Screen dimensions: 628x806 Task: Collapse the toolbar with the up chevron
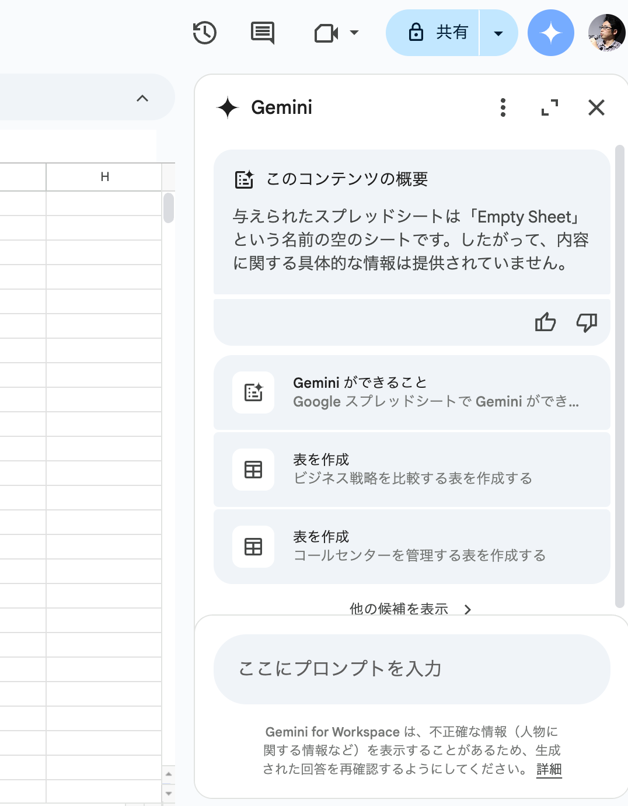[x=142, y=98]
